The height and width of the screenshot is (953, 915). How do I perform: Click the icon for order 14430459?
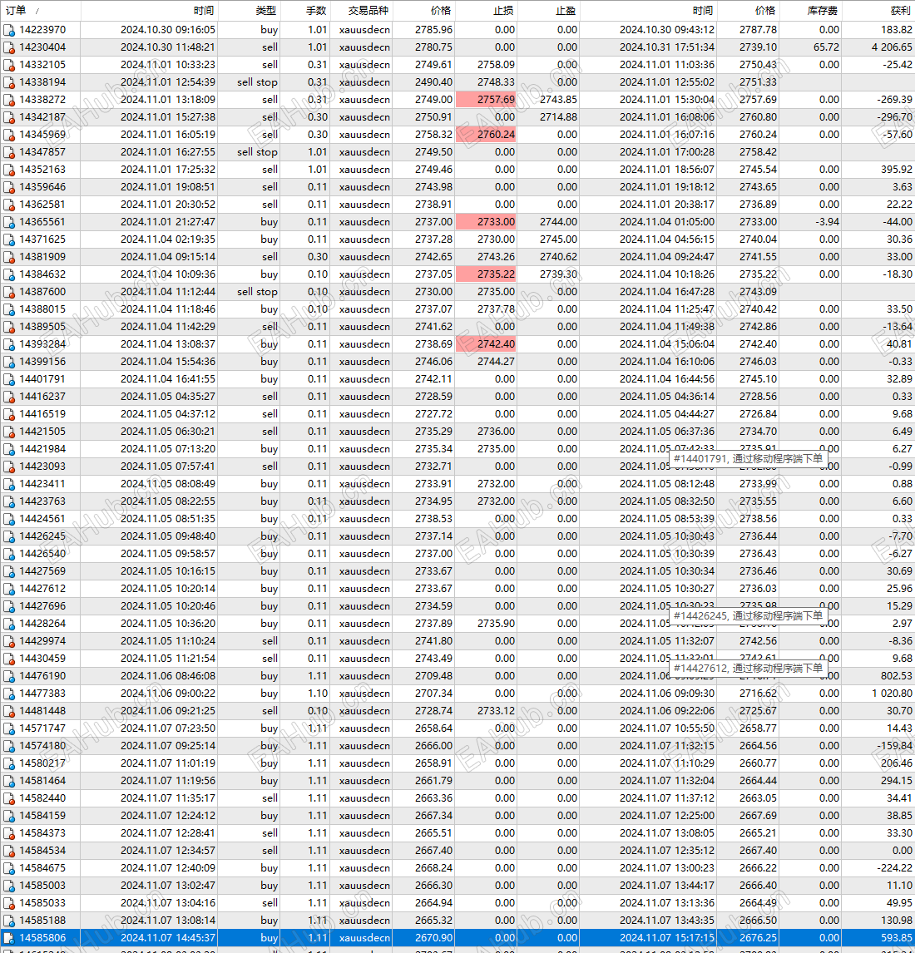pos(8,659)
